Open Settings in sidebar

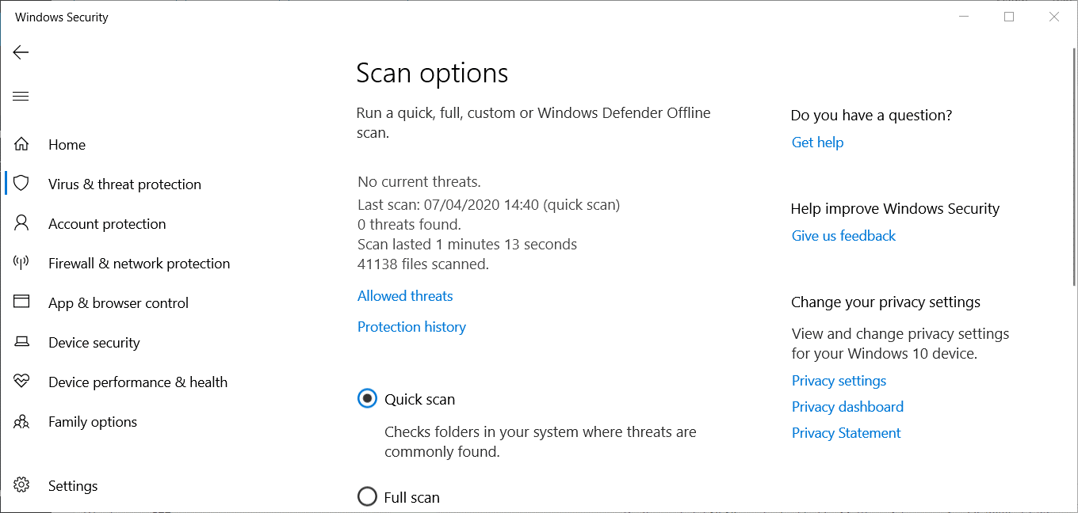[x=73, y=485]
